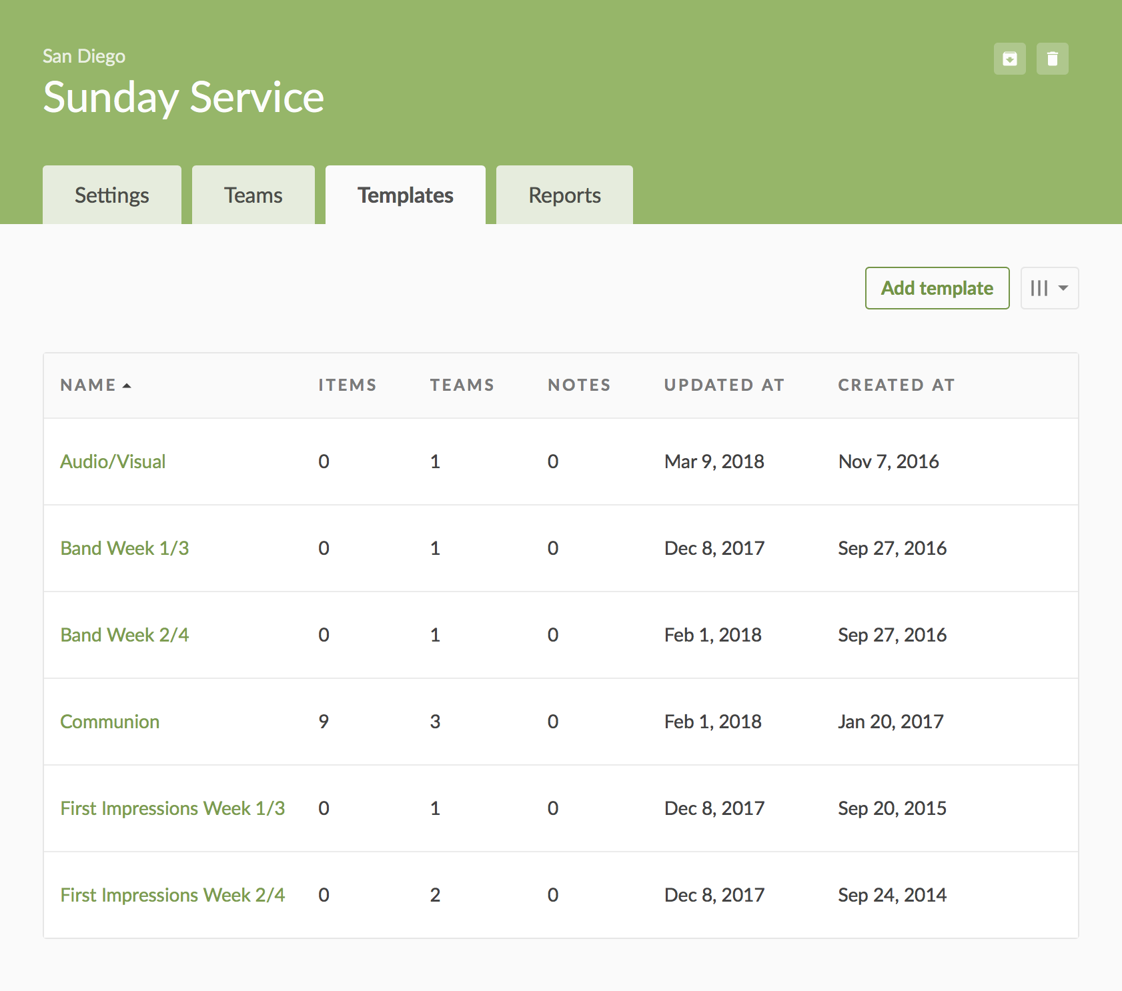The image size is (1122, 991).
Task: Click Sep 20, 2015 created date
Action: pyautogui.click(x=893, y=808)
